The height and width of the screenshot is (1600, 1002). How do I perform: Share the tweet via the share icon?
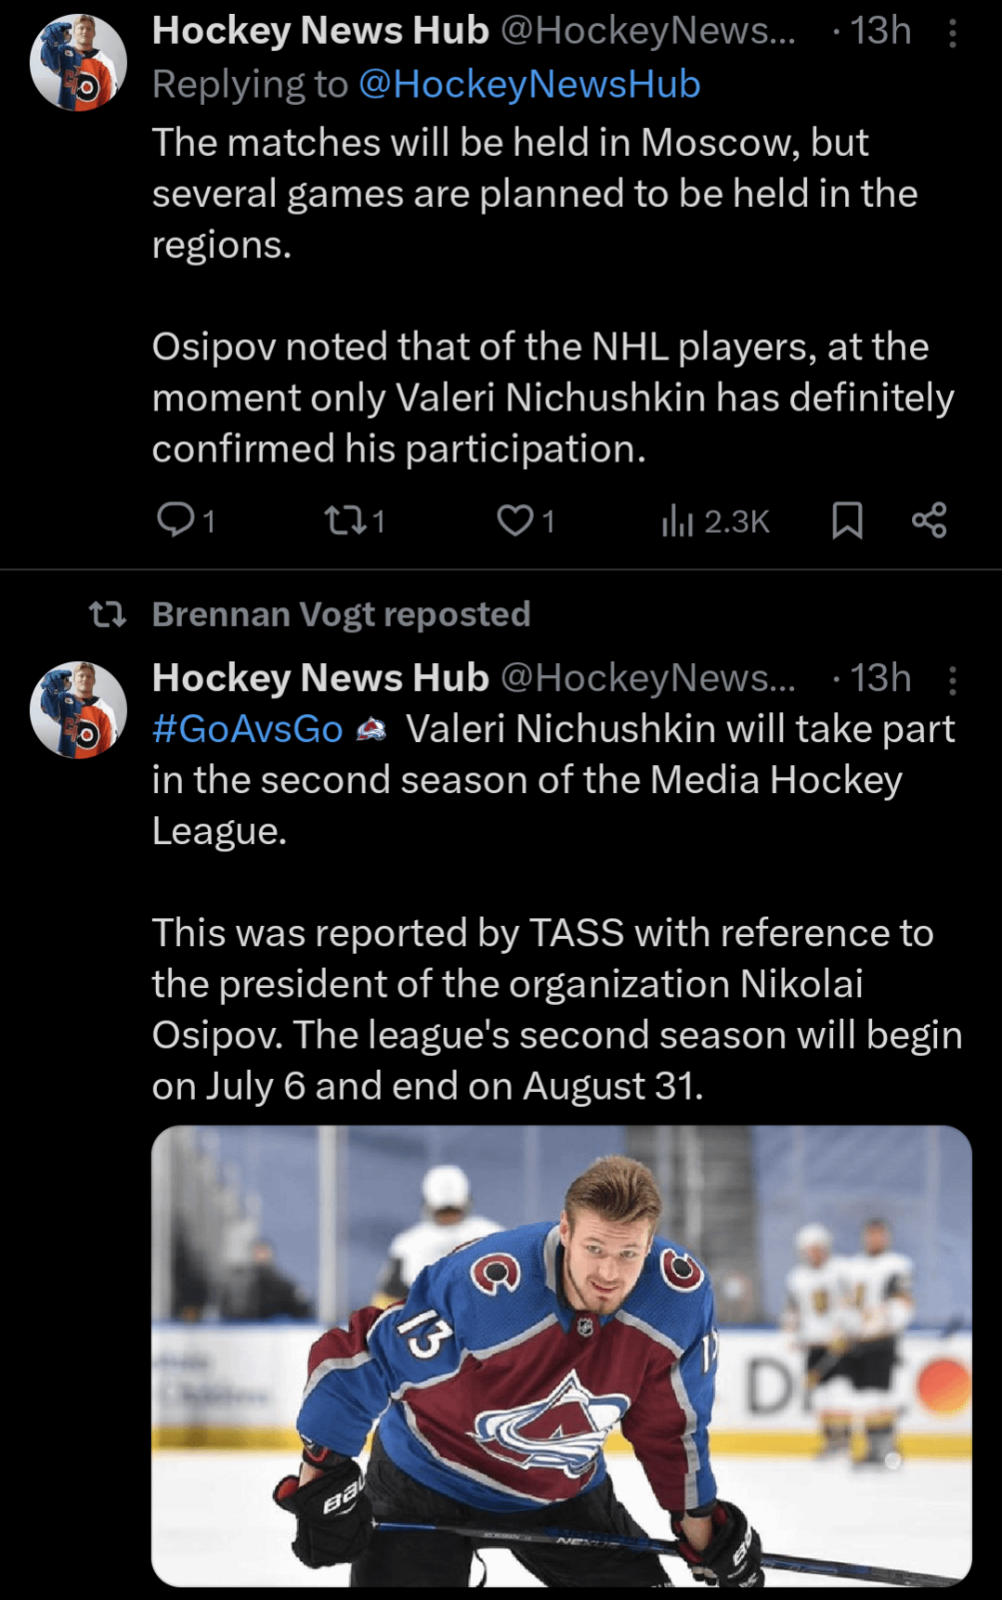[929, 520]
